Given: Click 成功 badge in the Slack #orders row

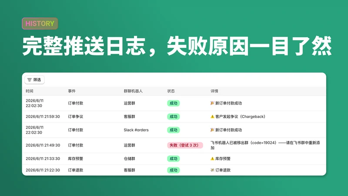Looking at the screenshot, I should [173, 130].
